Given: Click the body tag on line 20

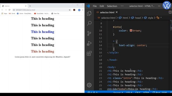Looking at the screenshot, I should pyautogui.click(x=111, y=67).
